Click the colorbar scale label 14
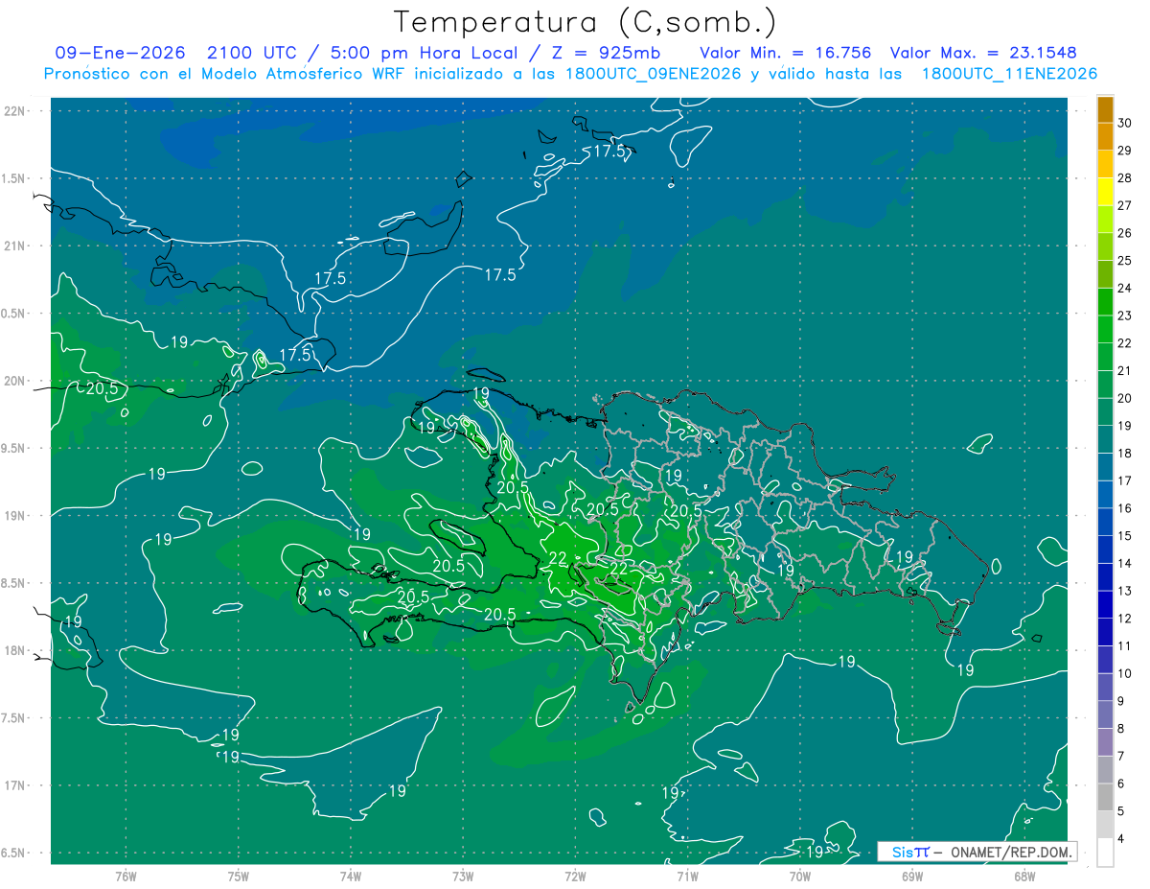 1125,564
